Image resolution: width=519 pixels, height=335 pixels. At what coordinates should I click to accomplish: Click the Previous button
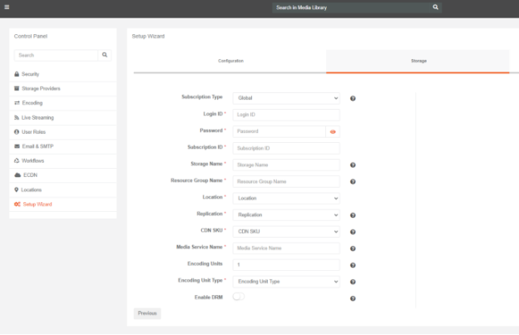tap(147, 313)
